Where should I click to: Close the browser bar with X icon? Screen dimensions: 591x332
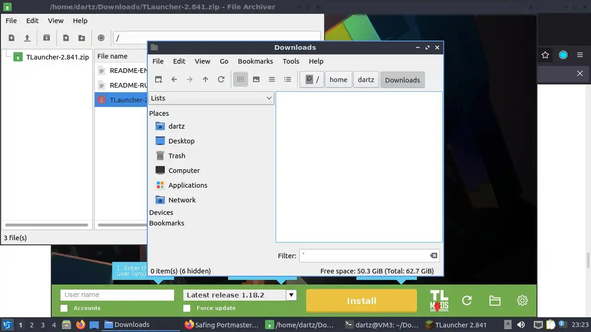click(x=580, y=73)
